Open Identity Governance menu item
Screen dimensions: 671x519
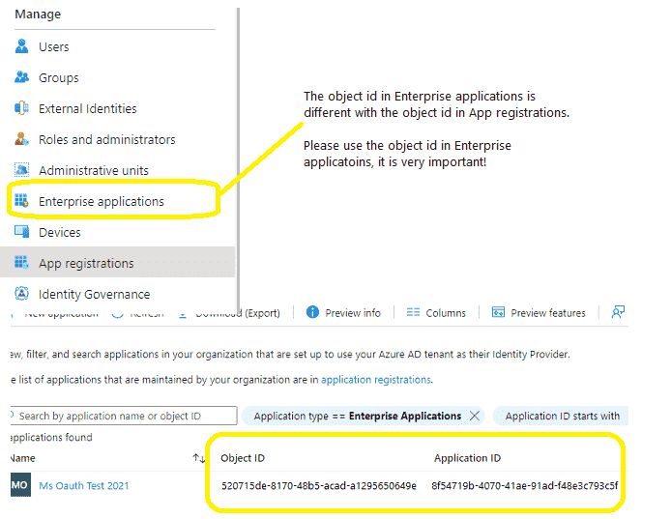point(94,294)
